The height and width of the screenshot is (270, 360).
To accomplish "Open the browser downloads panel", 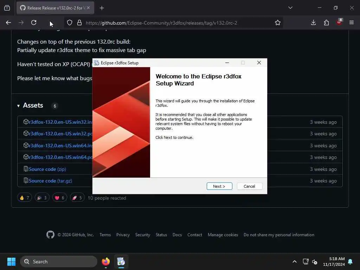I will [313, 22].
